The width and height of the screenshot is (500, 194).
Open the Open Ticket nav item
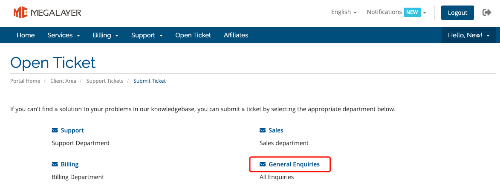(193, 35)
